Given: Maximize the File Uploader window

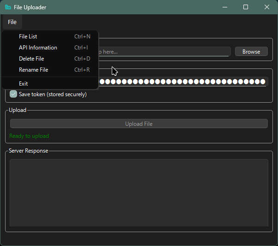Looking at the screenshot, I should coord(246,7).
